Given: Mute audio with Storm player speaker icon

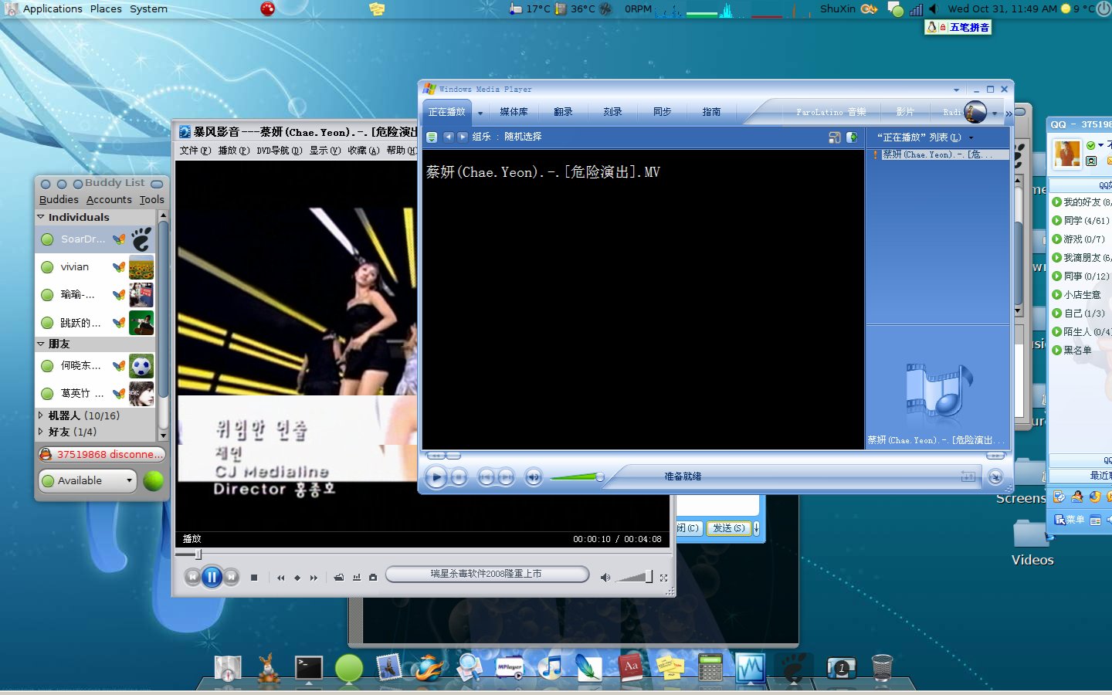Looking at the screenshot, I should [x=605, y=578].
